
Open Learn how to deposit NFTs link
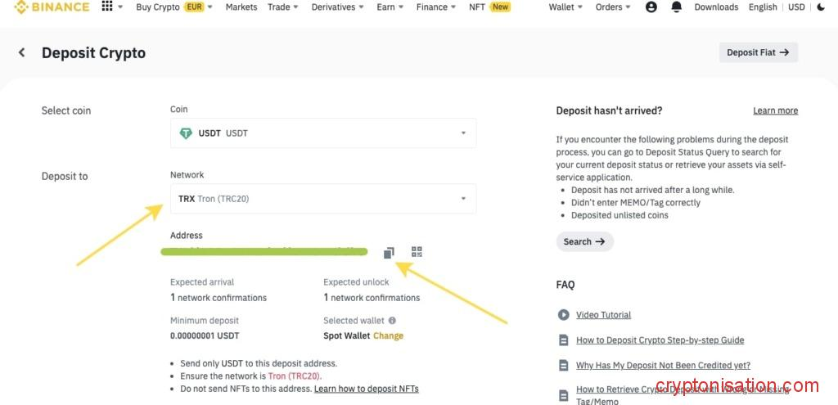[x=366, y=389]
